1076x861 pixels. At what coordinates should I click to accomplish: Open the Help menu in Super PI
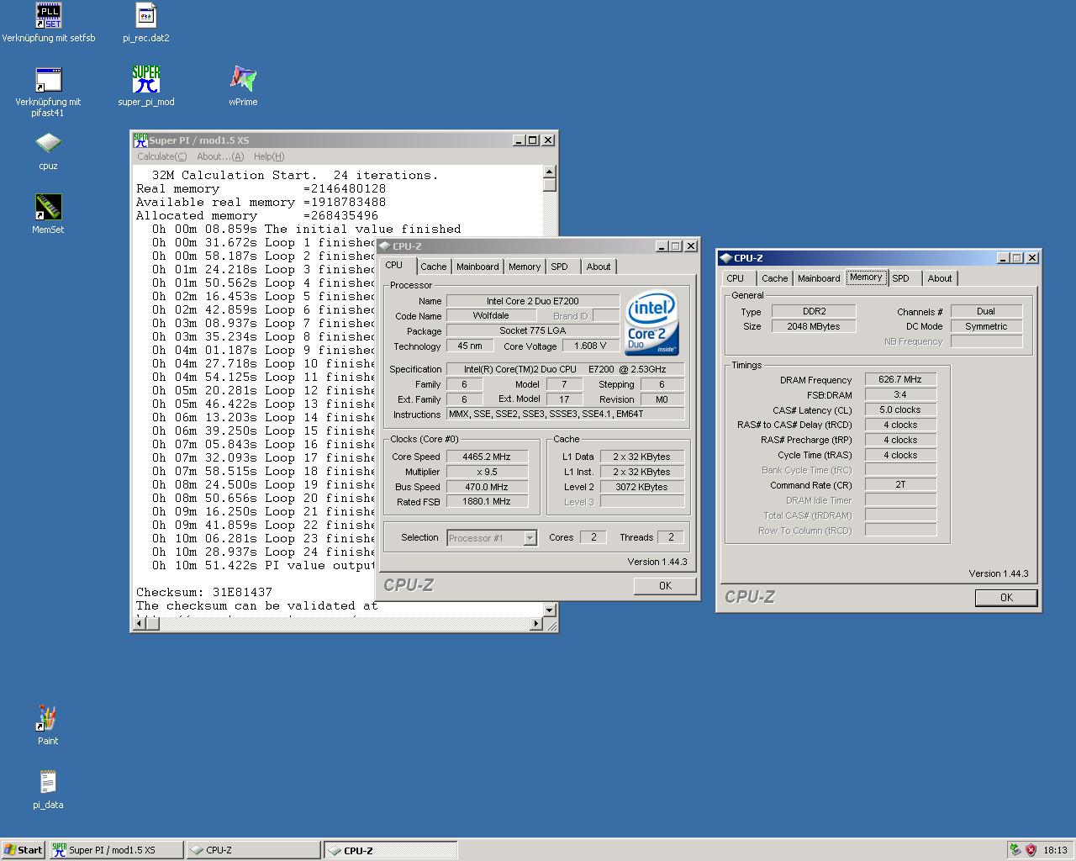tap(269, 156)
